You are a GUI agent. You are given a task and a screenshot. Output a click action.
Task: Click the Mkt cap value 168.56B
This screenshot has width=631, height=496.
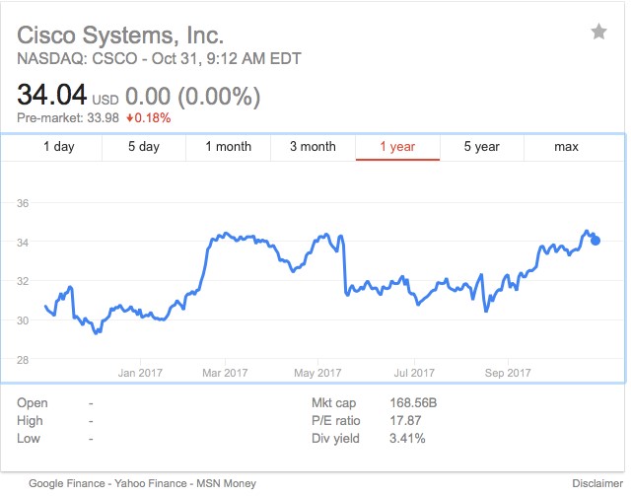[412, 403]
